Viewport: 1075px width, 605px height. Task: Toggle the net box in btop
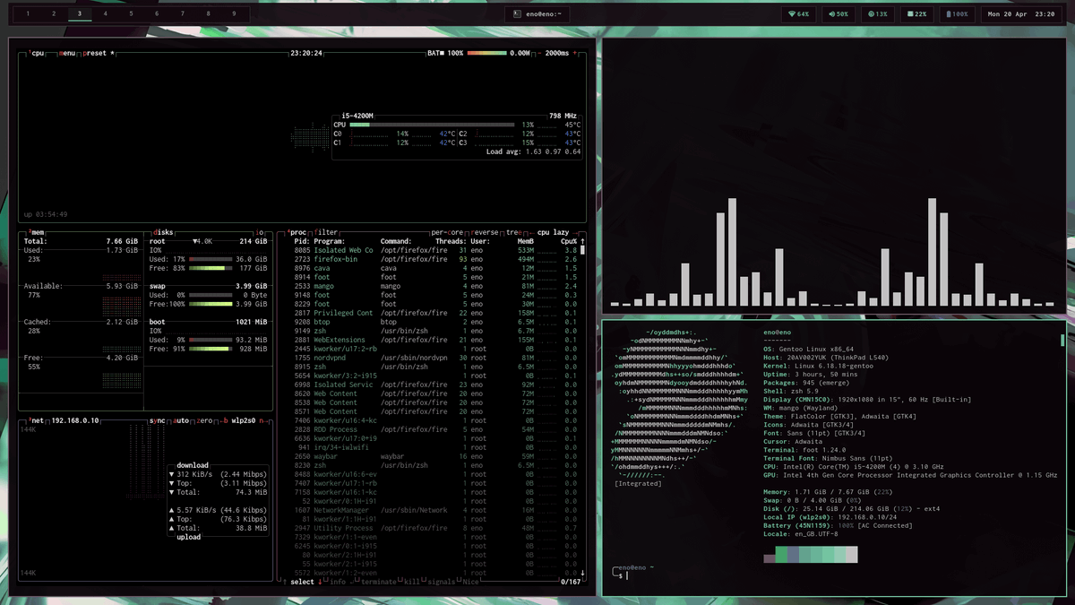[x=37, y=419]
